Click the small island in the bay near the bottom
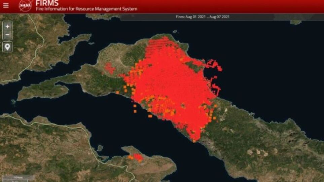 click(100, 147)
